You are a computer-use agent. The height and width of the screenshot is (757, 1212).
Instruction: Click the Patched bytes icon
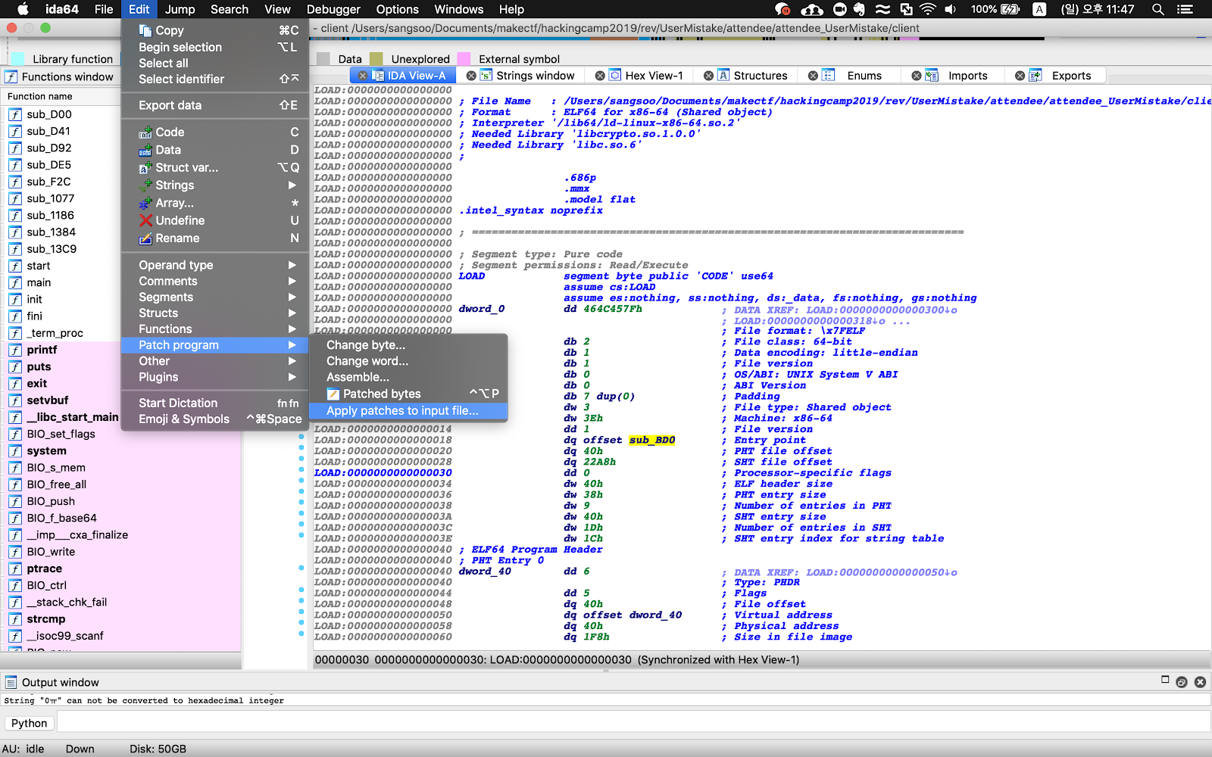(x=333, y=394)
